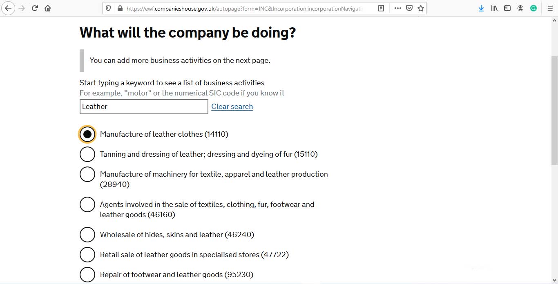Open the Firefox account icon

(x=520, y=8)
